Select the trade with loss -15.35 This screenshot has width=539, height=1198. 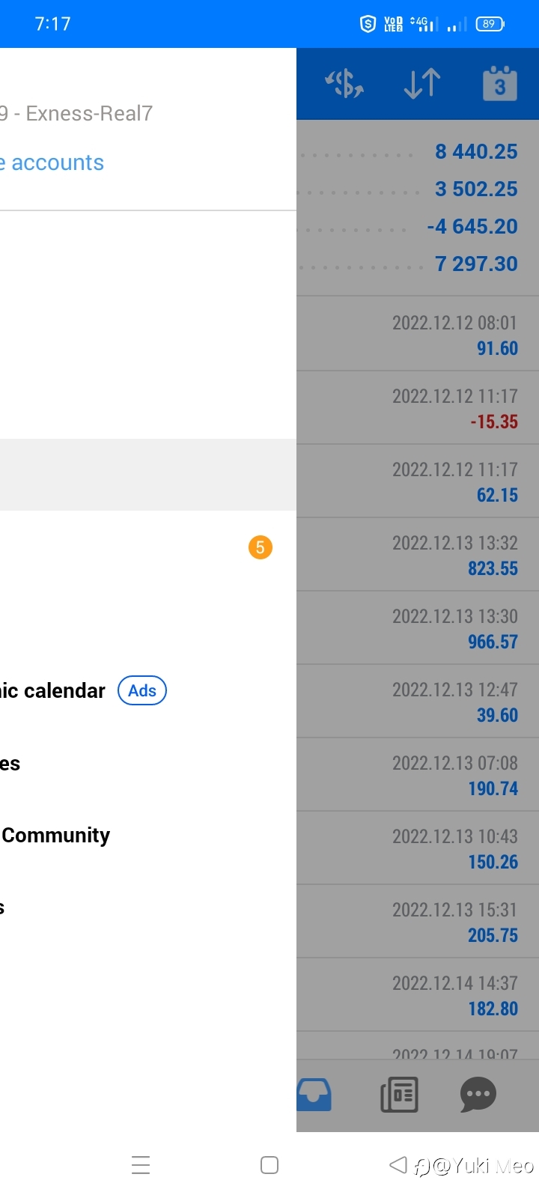(418, 408)
